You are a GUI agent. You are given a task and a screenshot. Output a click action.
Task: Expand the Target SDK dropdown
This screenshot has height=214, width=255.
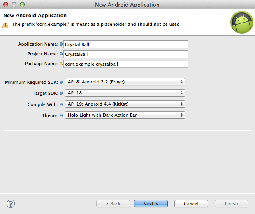(x=125, y=93)
